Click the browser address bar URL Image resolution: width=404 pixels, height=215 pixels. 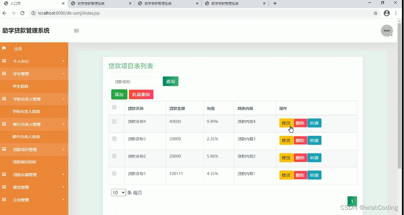[69, 13]
